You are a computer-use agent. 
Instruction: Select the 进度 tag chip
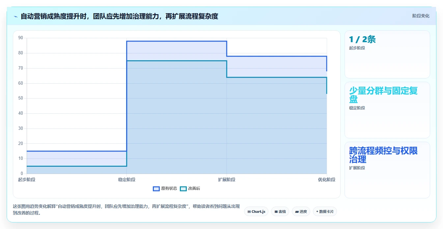click(x=301, y=212)
